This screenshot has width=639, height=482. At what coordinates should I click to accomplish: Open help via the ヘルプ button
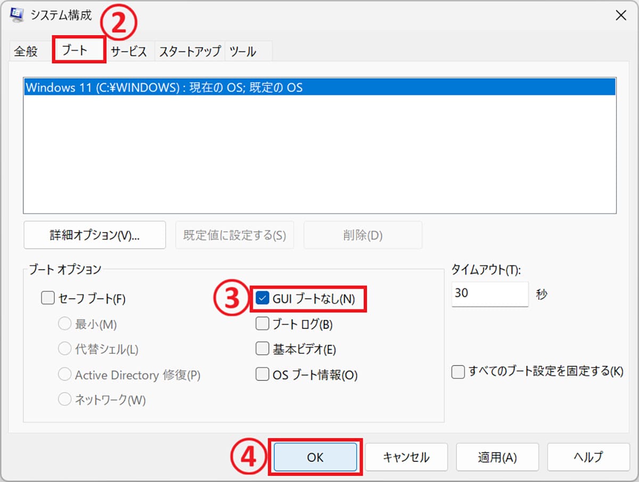(588, 457)
